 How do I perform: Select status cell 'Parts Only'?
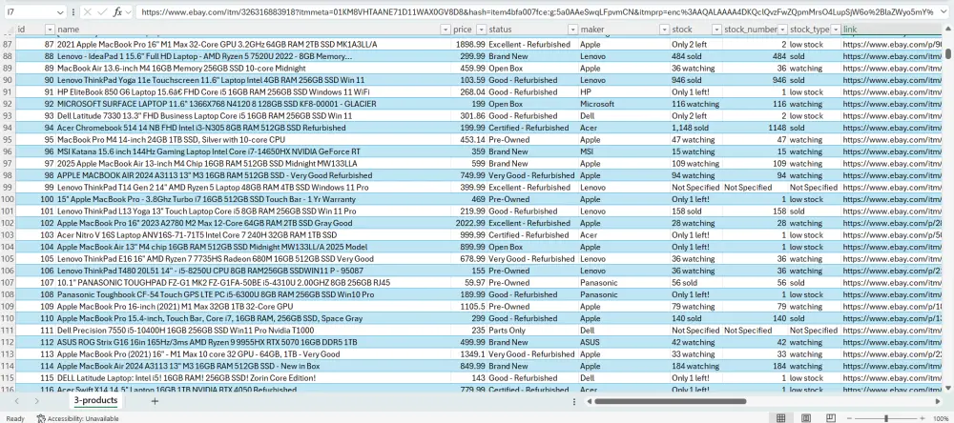532,330
